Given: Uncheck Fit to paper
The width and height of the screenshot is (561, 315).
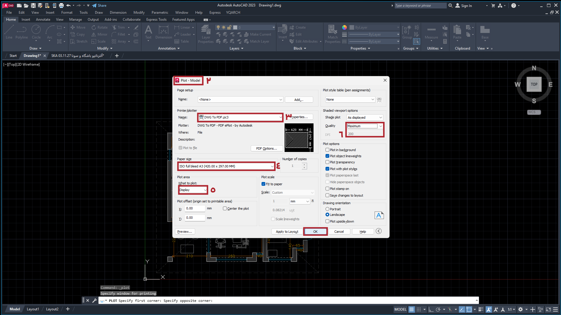Looking at the screenshot, I should click(263, 184).
